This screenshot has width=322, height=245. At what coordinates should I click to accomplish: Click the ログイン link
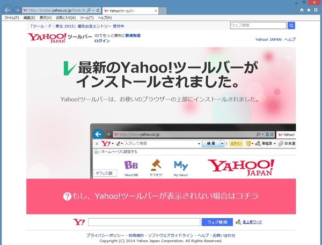coord(102,41)
